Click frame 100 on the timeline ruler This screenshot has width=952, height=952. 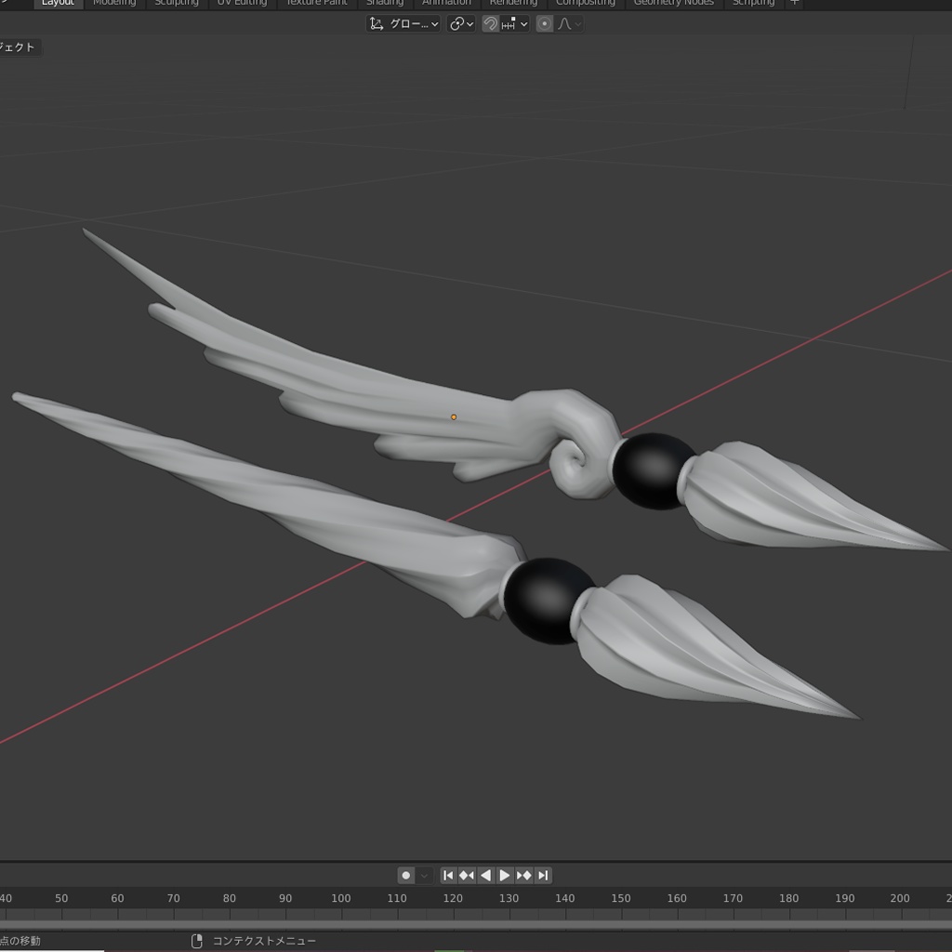tap(340, 898)
